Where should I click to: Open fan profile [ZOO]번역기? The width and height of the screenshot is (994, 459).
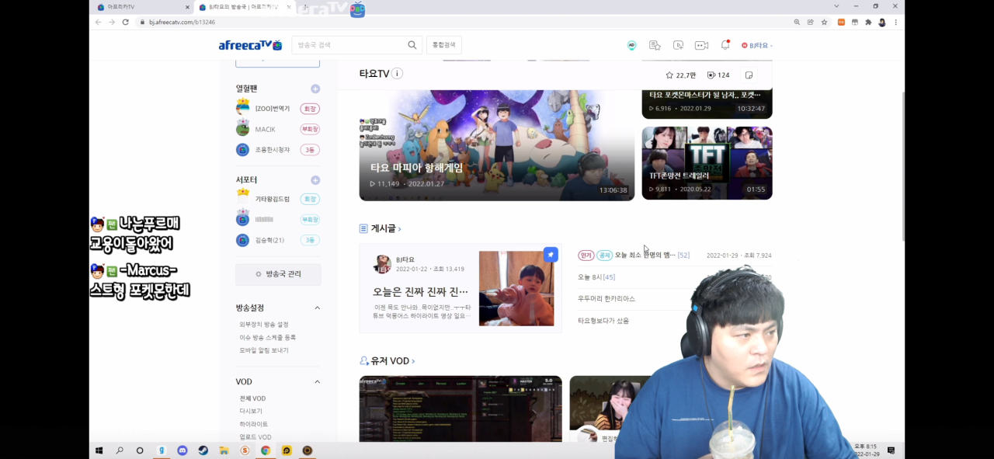[x=273, y=109]
